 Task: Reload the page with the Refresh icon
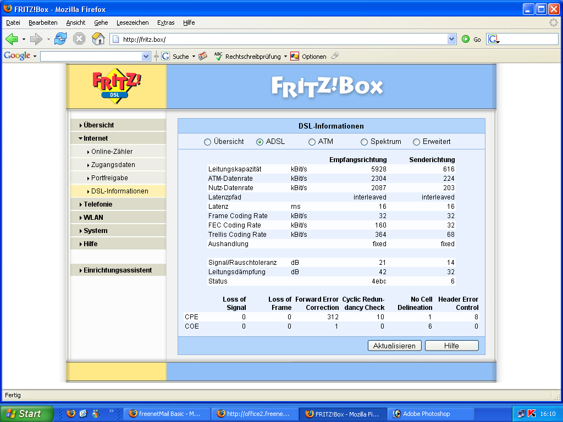[x=60, y=38]
